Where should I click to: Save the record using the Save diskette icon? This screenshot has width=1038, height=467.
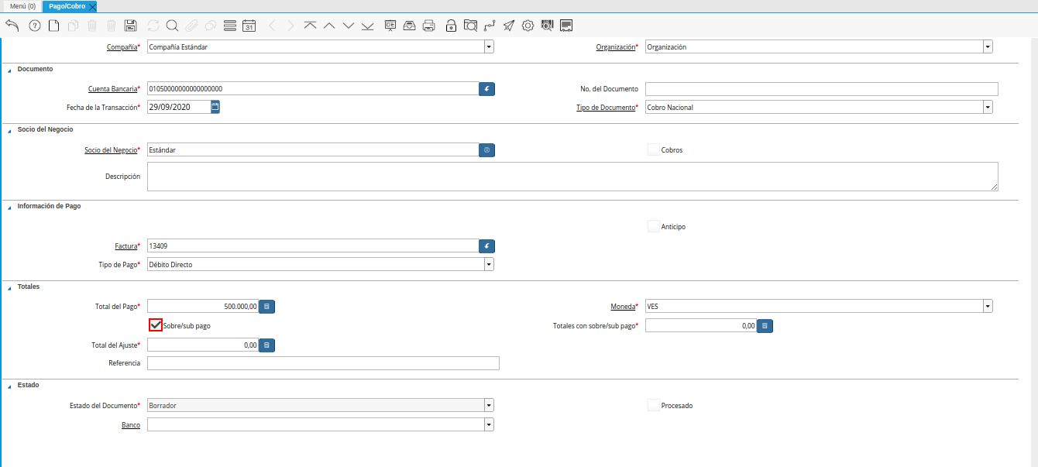(x=130, y=25)
